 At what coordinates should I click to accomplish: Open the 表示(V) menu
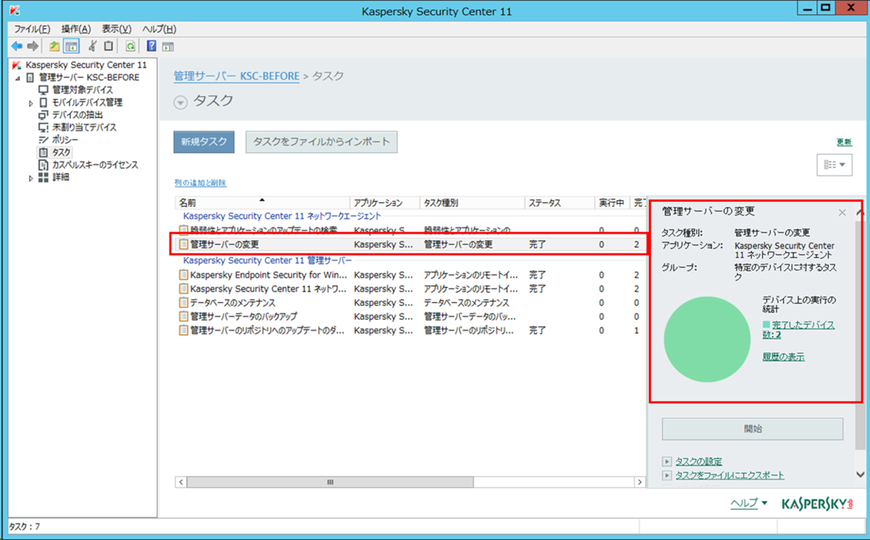pos(117,29)
